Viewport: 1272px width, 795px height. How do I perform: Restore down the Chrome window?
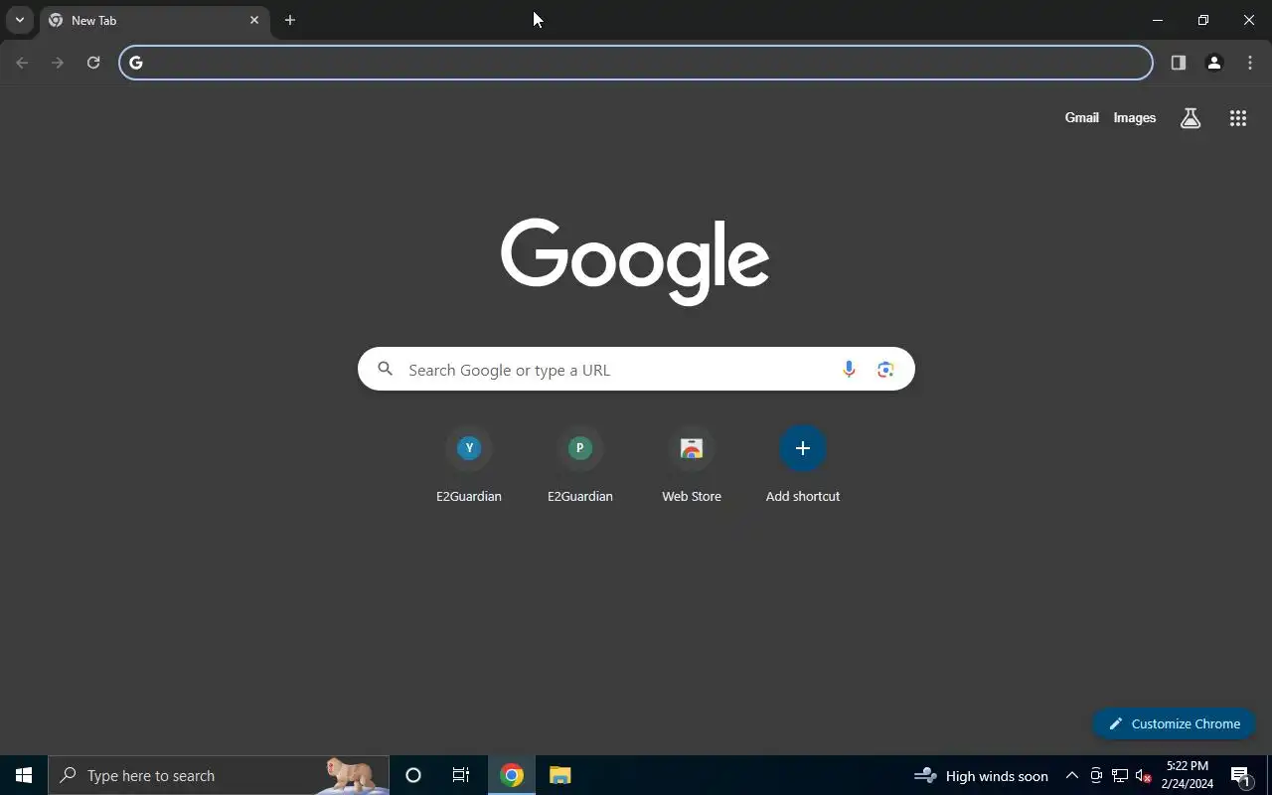1202,20
